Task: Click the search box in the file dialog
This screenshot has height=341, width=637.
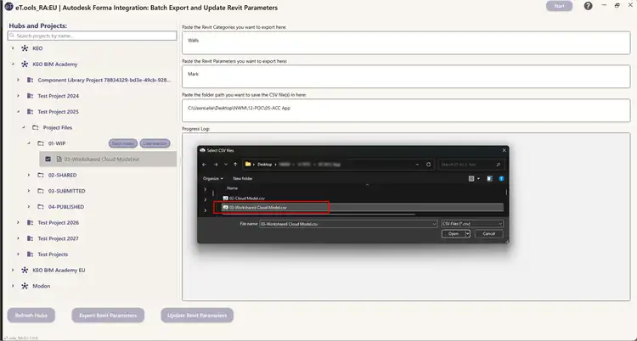Action: (471, 165)
